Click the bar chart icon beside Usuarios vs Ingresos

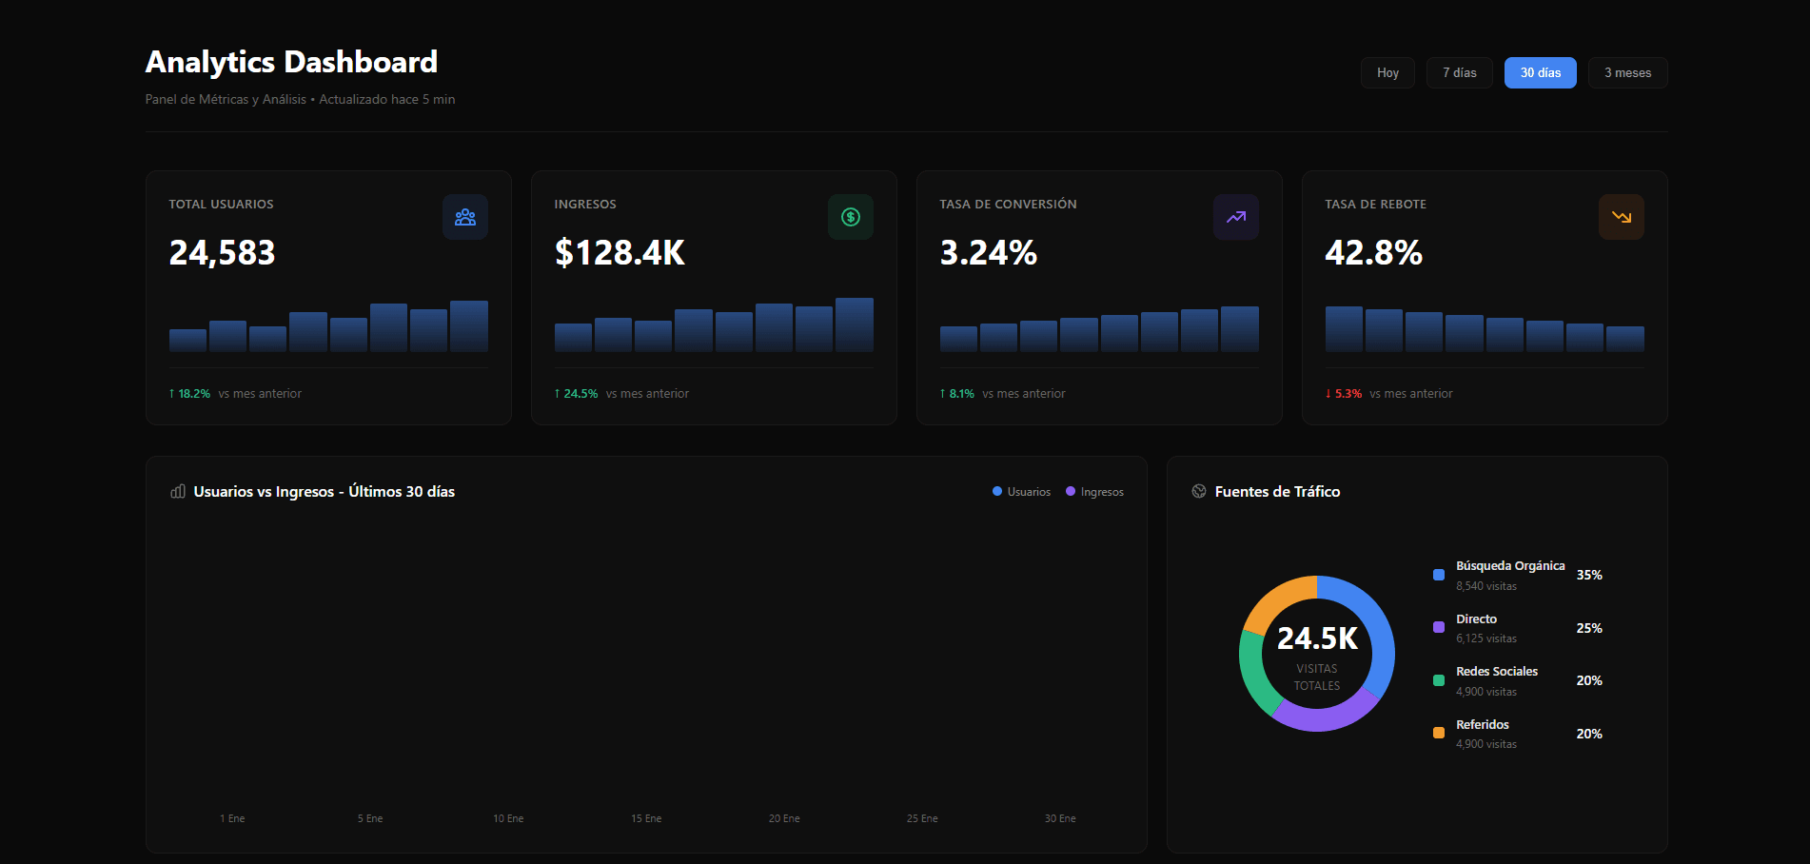178,491
